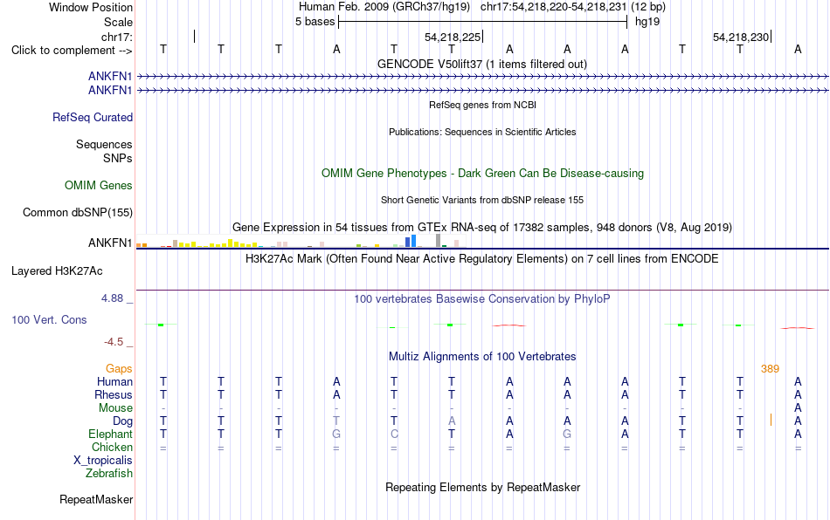
Task: Open the OMIM Genes track label
Action: coord(99,186)
